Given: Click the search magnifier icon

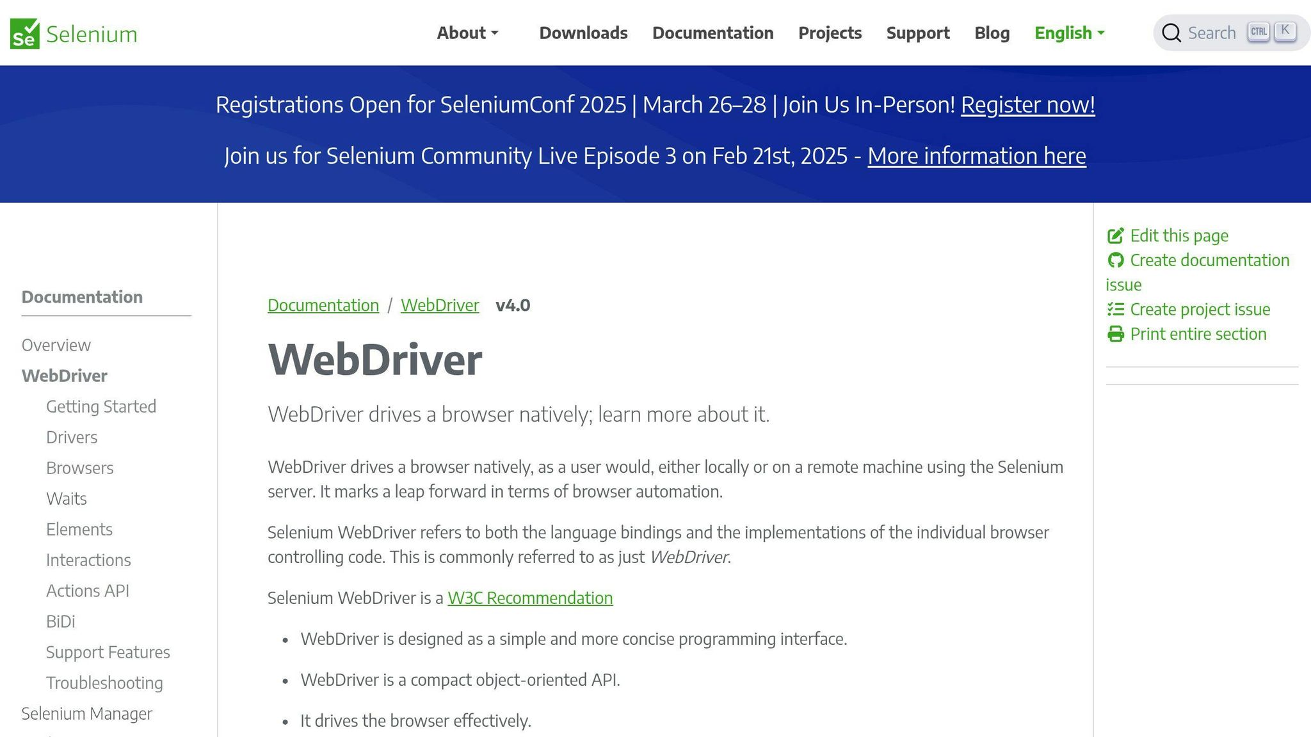Looking at the screenshot, I should tap(1171, 33).
